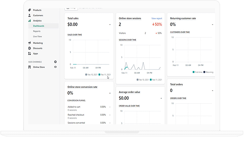Click the Discounts badge icon
The height and width of the screenshot is (146, 244).
pos(30,48)
